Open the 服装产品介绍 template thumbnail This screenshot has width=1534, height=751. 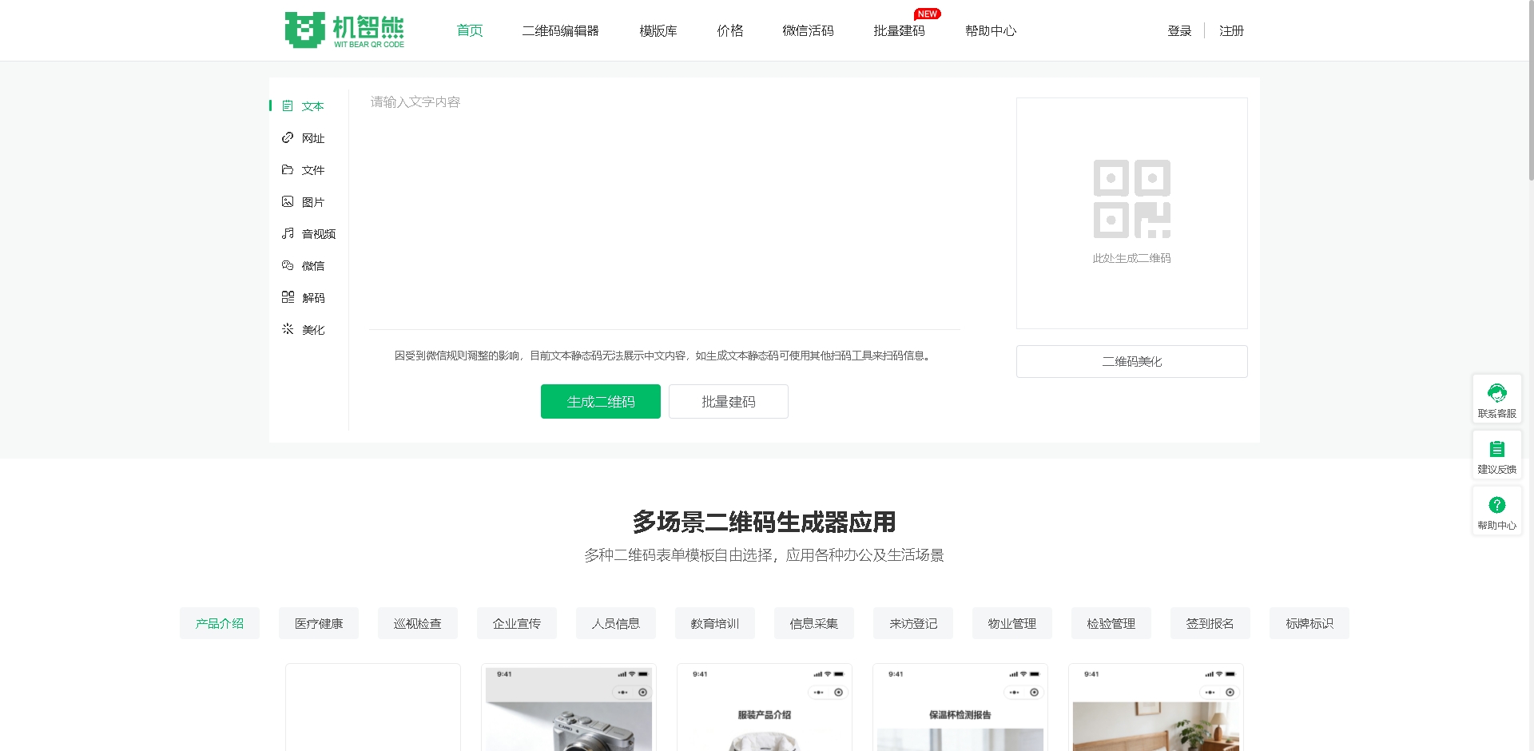click(765, 708)
